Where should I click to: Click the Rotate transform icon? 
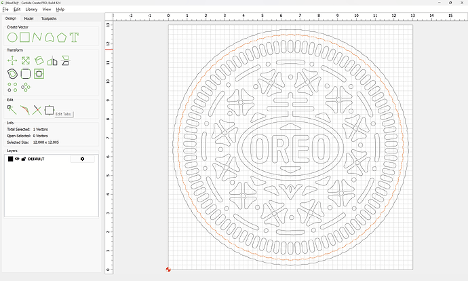(x=39, y=60)
